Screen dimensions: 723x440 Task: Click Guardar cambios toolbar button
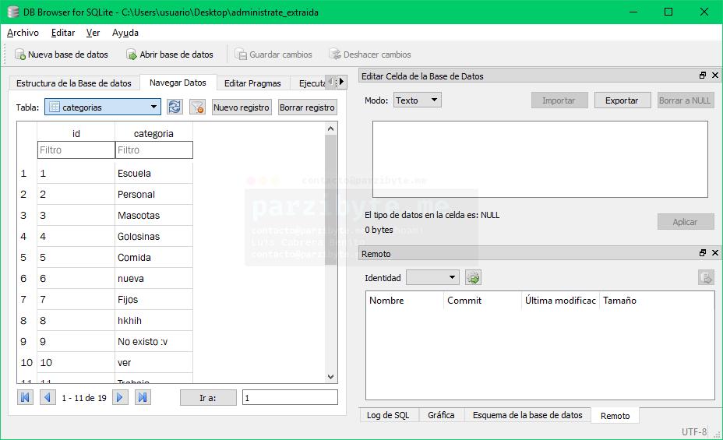tap(273, 55)
